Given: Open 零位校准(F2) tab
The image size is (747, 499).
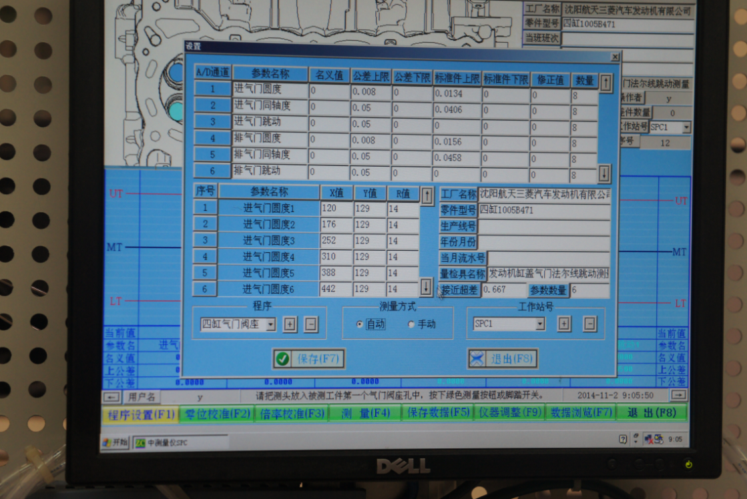Looking at the screenshot, I should pyautogui.click(x=217, y=414).
